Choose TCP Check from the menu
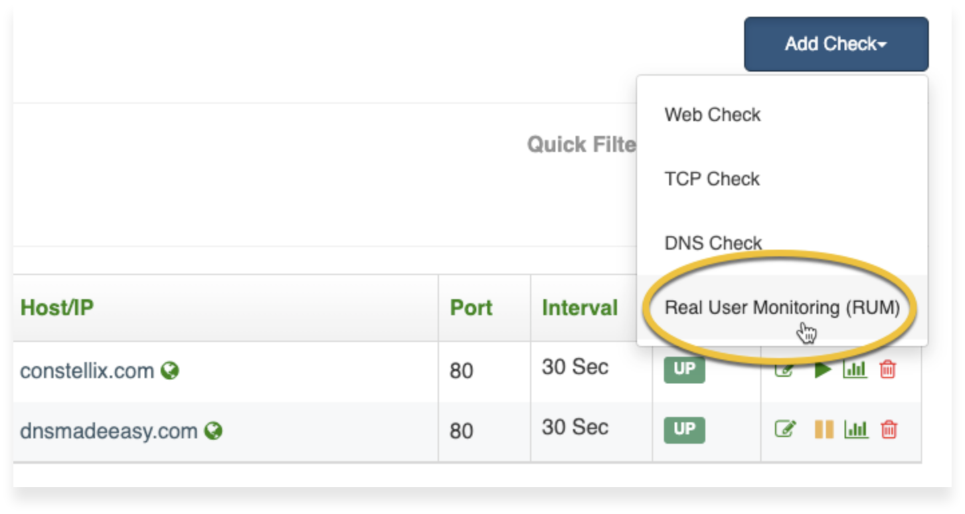This screenshot has width=965, height=514. 712,179
